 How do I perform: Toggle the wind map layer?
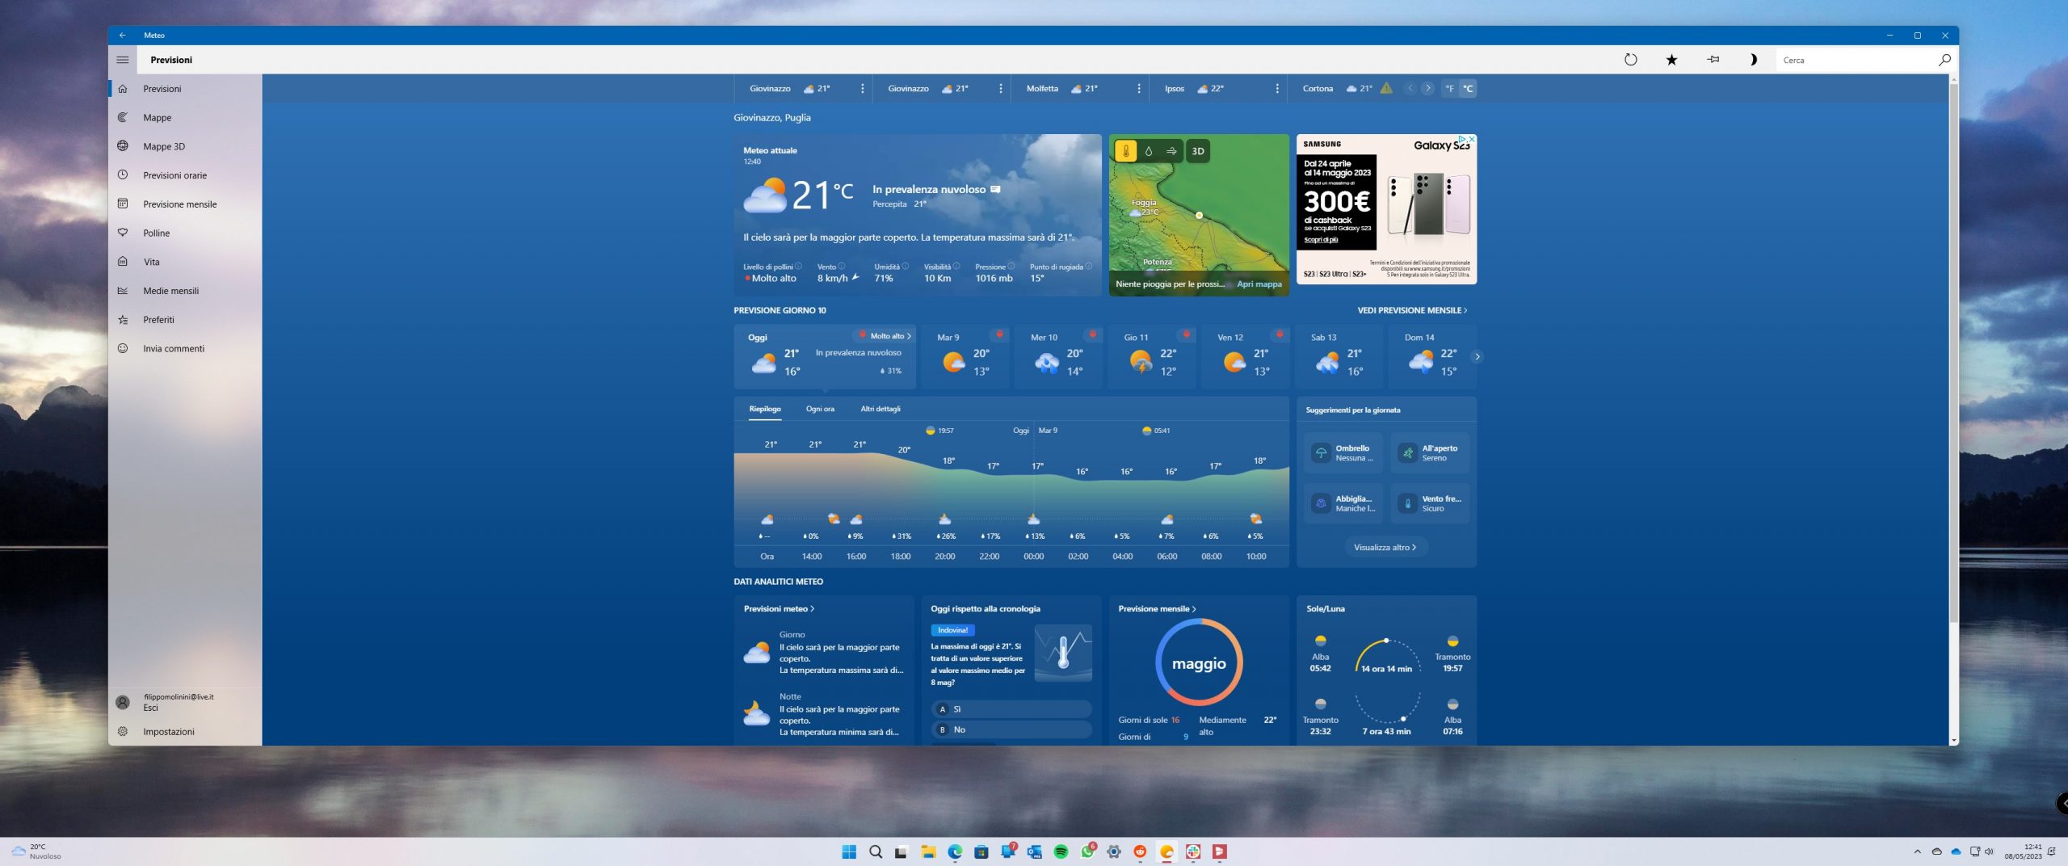click(x=1171, y=151)
